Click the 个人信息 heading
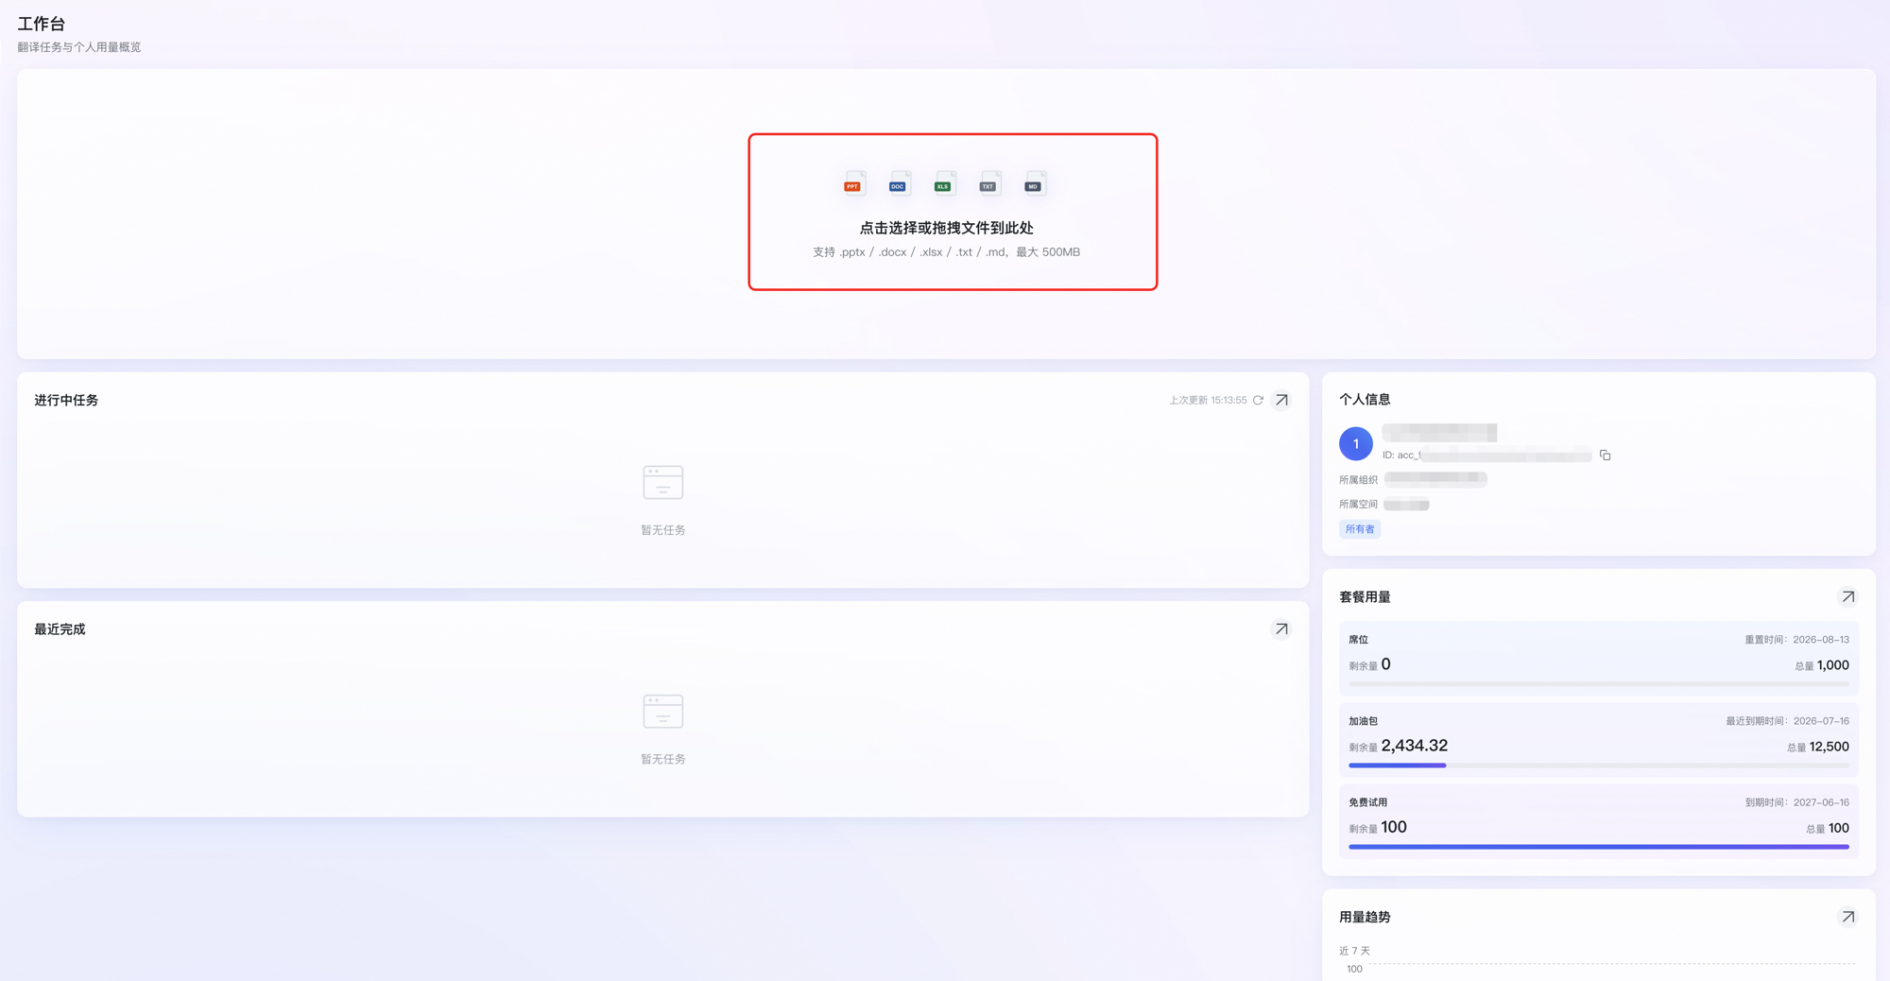The image size is (1890, 981). [1365, 400]
